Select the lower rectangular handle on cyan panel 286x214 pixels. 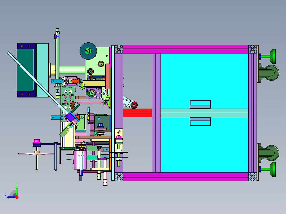[200, 122]
